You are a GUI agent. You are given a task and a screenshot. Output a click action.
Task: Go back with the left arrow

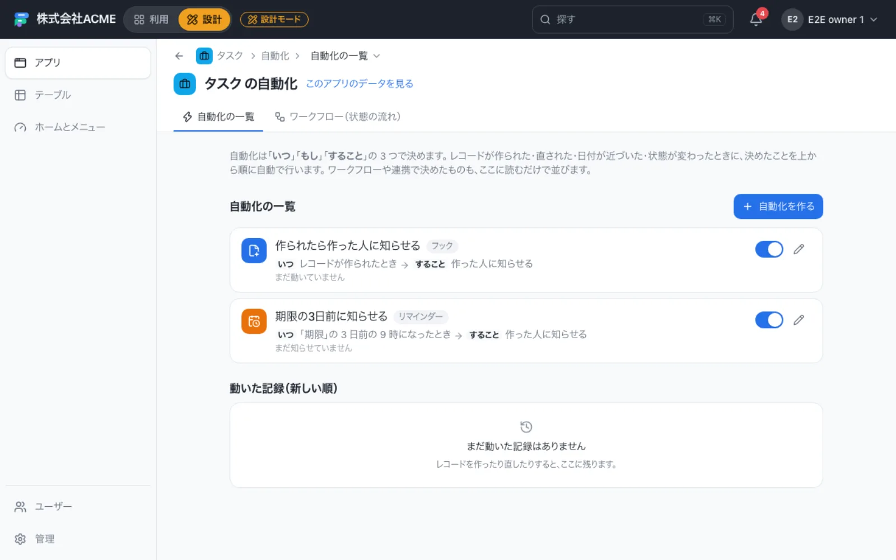tap(179, 56)
